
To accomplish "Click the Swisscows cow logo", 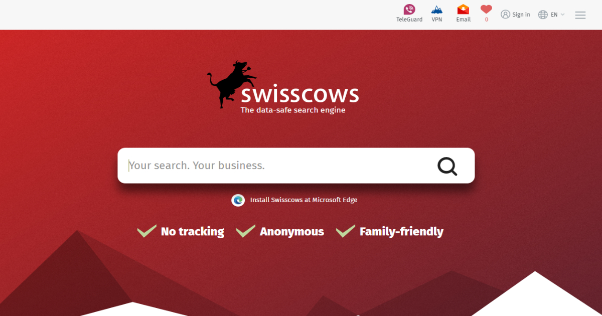I will 232,84.
